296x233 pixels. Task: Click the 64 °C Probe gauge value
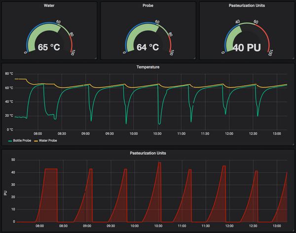(148, 48)
